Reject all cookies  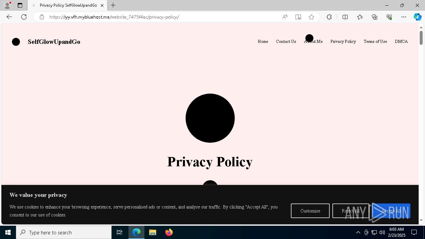pos(351,211)
